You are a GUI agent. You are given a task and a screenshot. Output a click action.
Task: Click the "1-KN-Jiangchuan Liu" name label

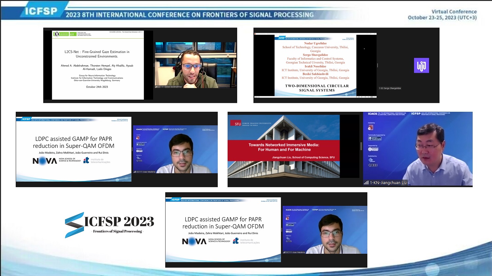pos(388,183)
